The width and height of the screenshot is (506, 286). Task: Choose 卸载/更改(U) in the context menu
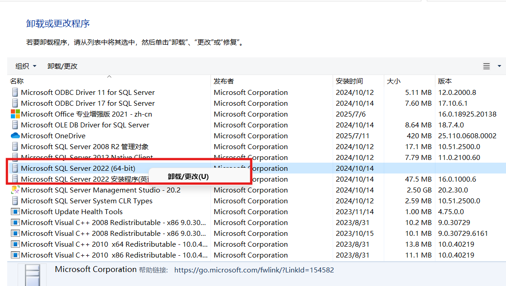tap(188, 177)
